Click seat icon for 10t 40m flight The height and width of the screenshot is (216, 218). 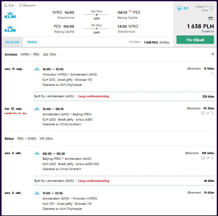pyautogui.click(x=212, y=158)
